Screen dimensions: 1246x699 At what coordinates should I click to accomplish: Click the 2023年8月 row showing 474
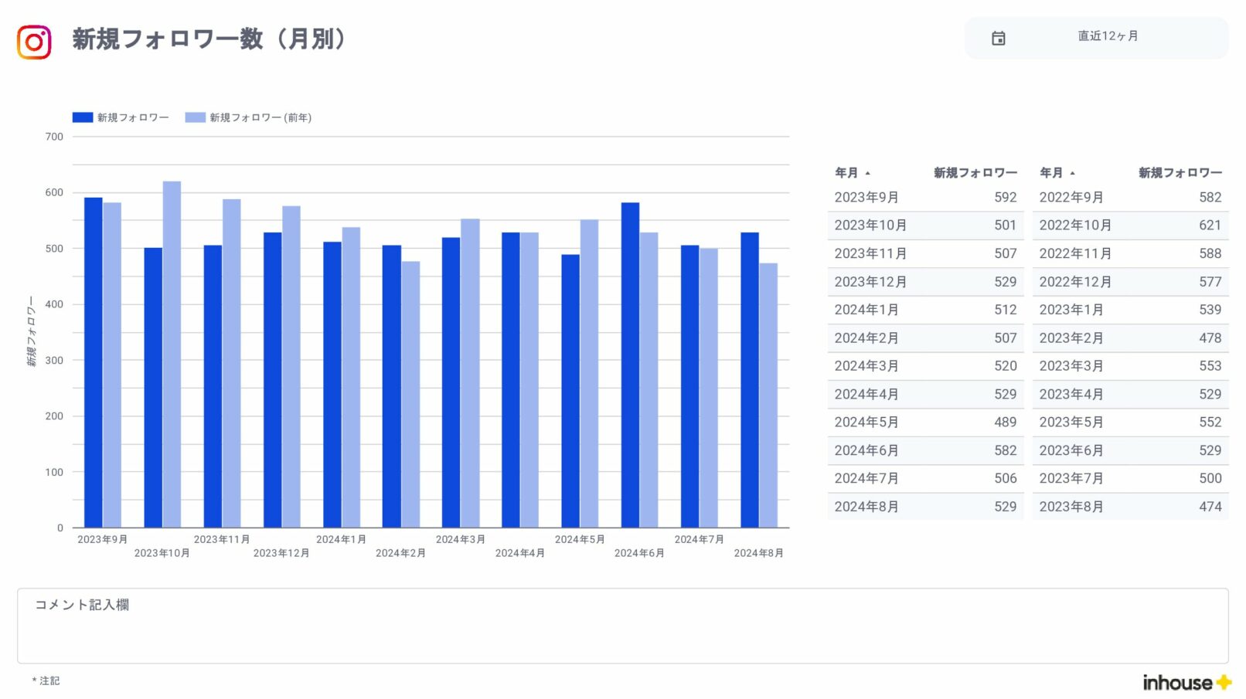(x=1129, y=507)
